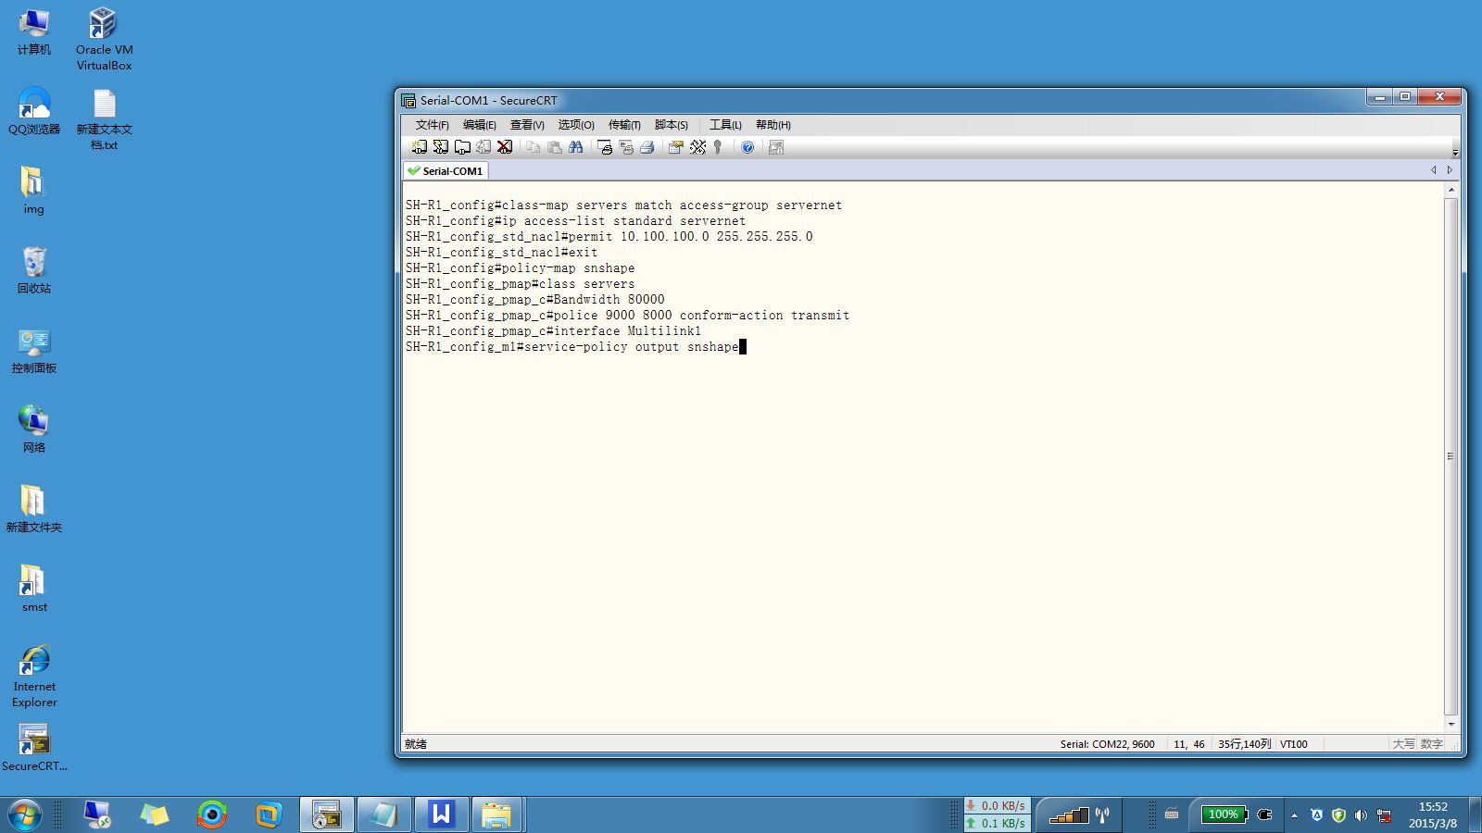Viewport: 1482px width, 833px height.
Task: Click the Print Selection toolbar icon
Action: pos(626,147)
